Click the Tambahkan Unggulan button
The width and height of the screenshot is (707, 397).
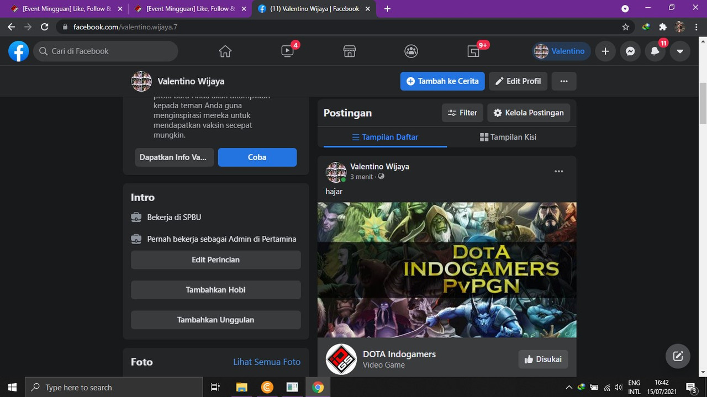coord(216,320)
